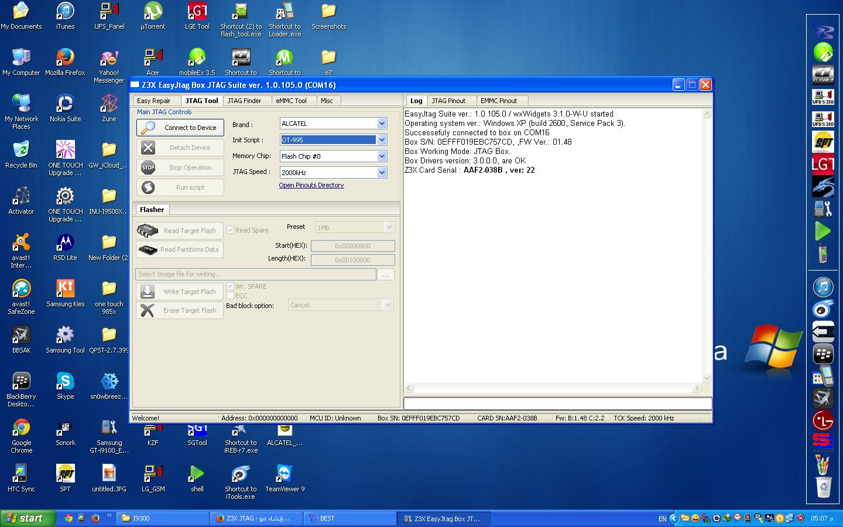Open the Brand dropdown showing ALCATEL
Image resolution: width=843 pixels, height=527 pixels.
(x=333, y=124)
